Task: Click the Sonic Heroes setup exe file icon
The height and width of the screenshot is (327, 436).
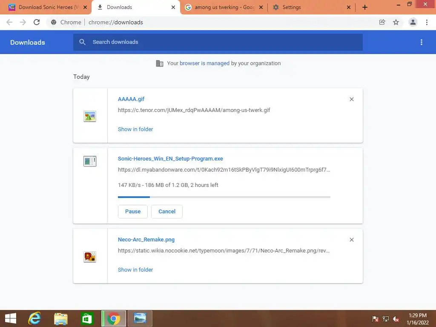Action: pos(89,161)
